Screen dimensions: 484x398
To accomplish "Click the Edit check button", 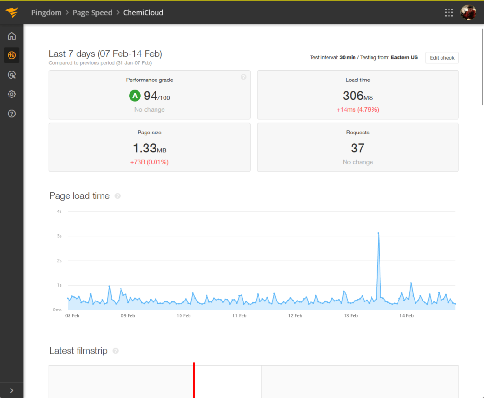I will (x=442, y=58).
